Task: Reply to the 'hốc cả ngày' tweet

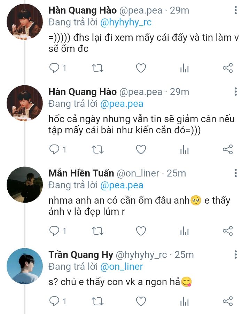Action: pos(54,149)
